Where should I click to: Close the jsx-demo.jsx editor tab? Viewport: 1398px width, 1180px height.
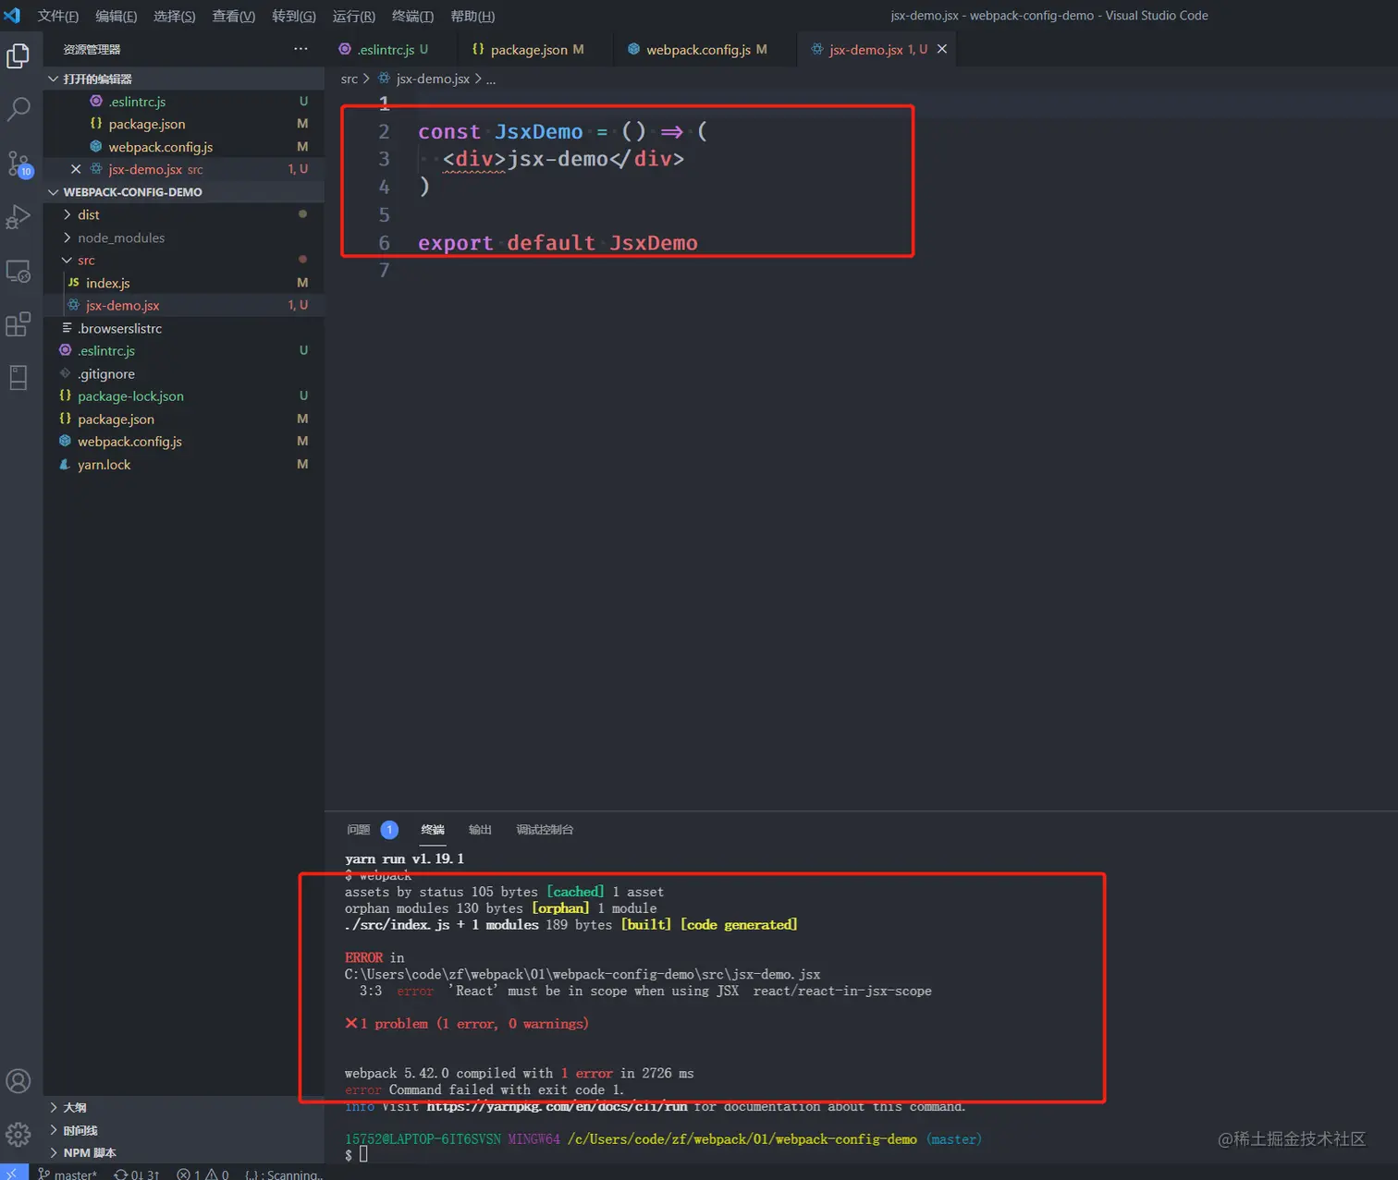click(x=942, y=49)
